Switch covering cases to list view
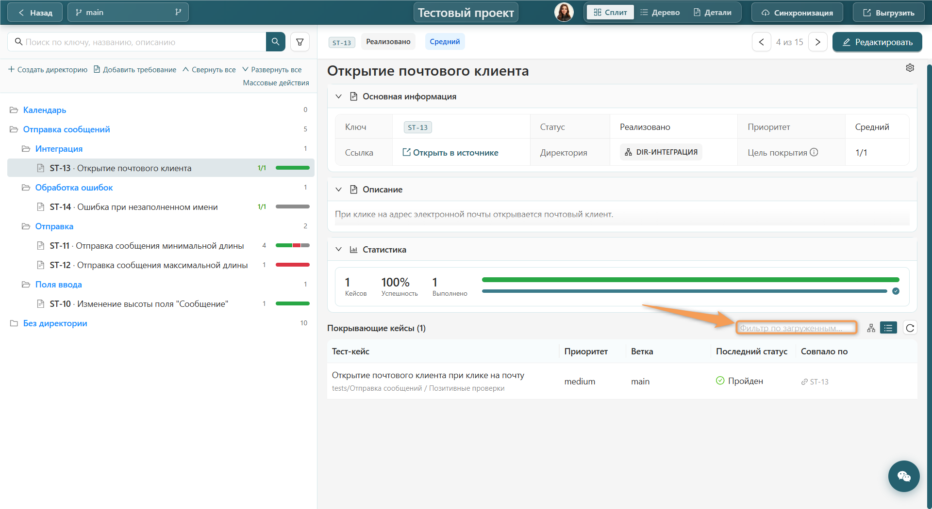Viewport: 932px width, 509px height. click(x=888, y=328)
